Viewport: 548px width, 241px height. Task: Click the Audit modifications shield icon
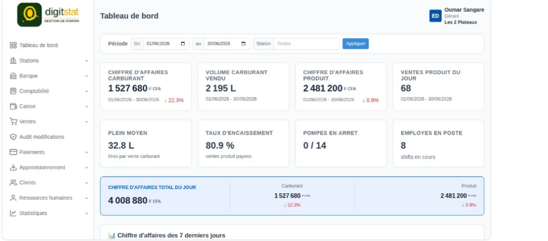(13, 137)
